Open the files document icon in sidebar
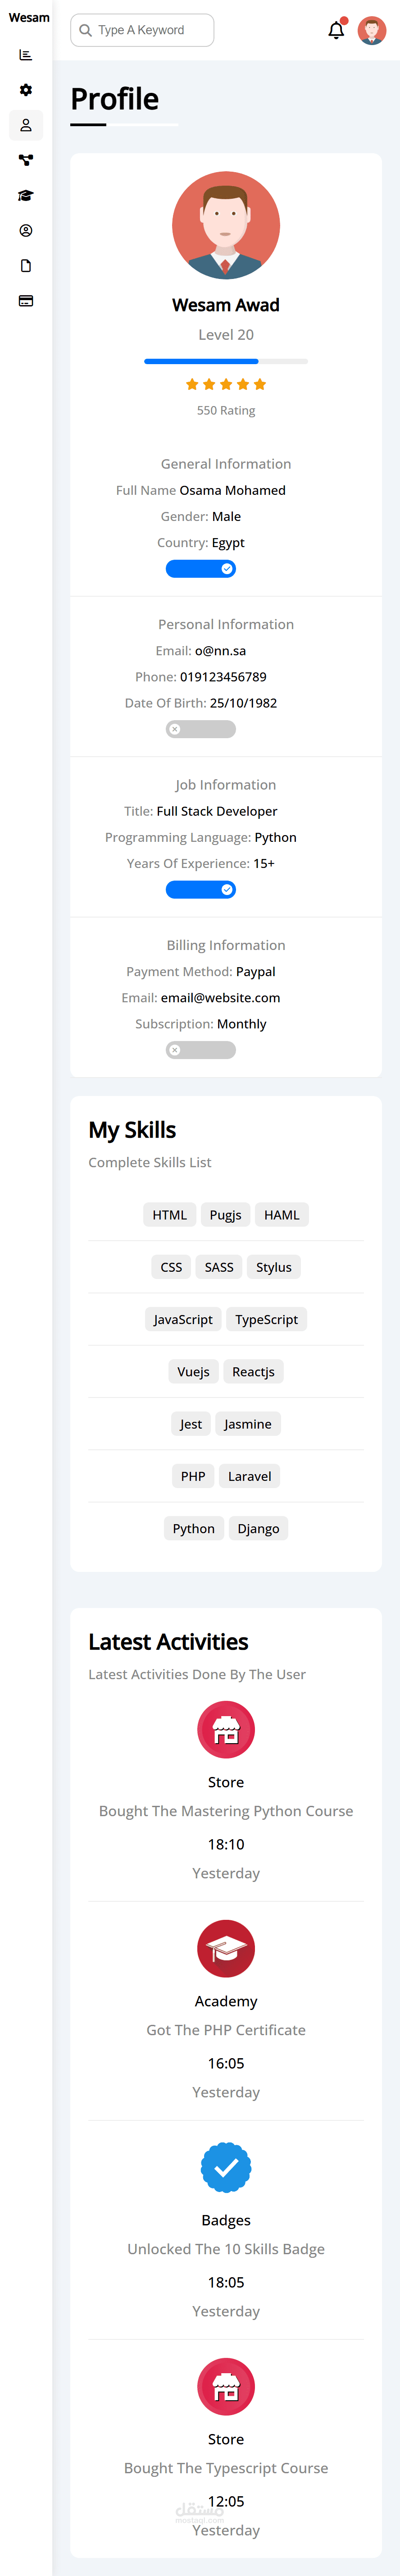400x2576 pixels. pyautogui.click(x=26, y=265)
